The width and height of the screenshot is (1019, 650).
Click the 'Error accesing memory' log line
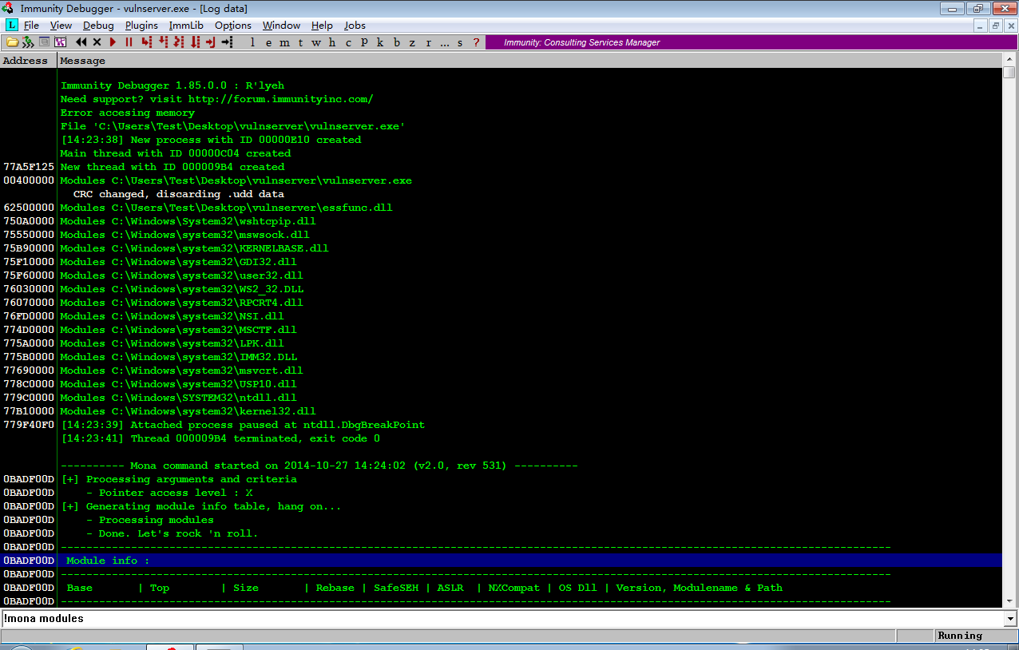tap(128, 113)
